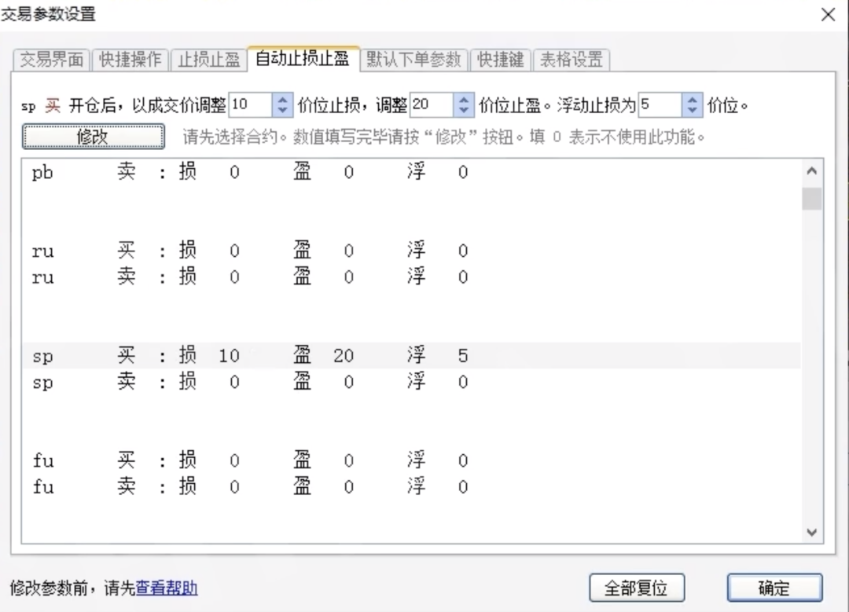This screenshot has height=612, width=849.
Task: Increase the 浮动止损 value using its up arrow
Action: coord(691,101)
